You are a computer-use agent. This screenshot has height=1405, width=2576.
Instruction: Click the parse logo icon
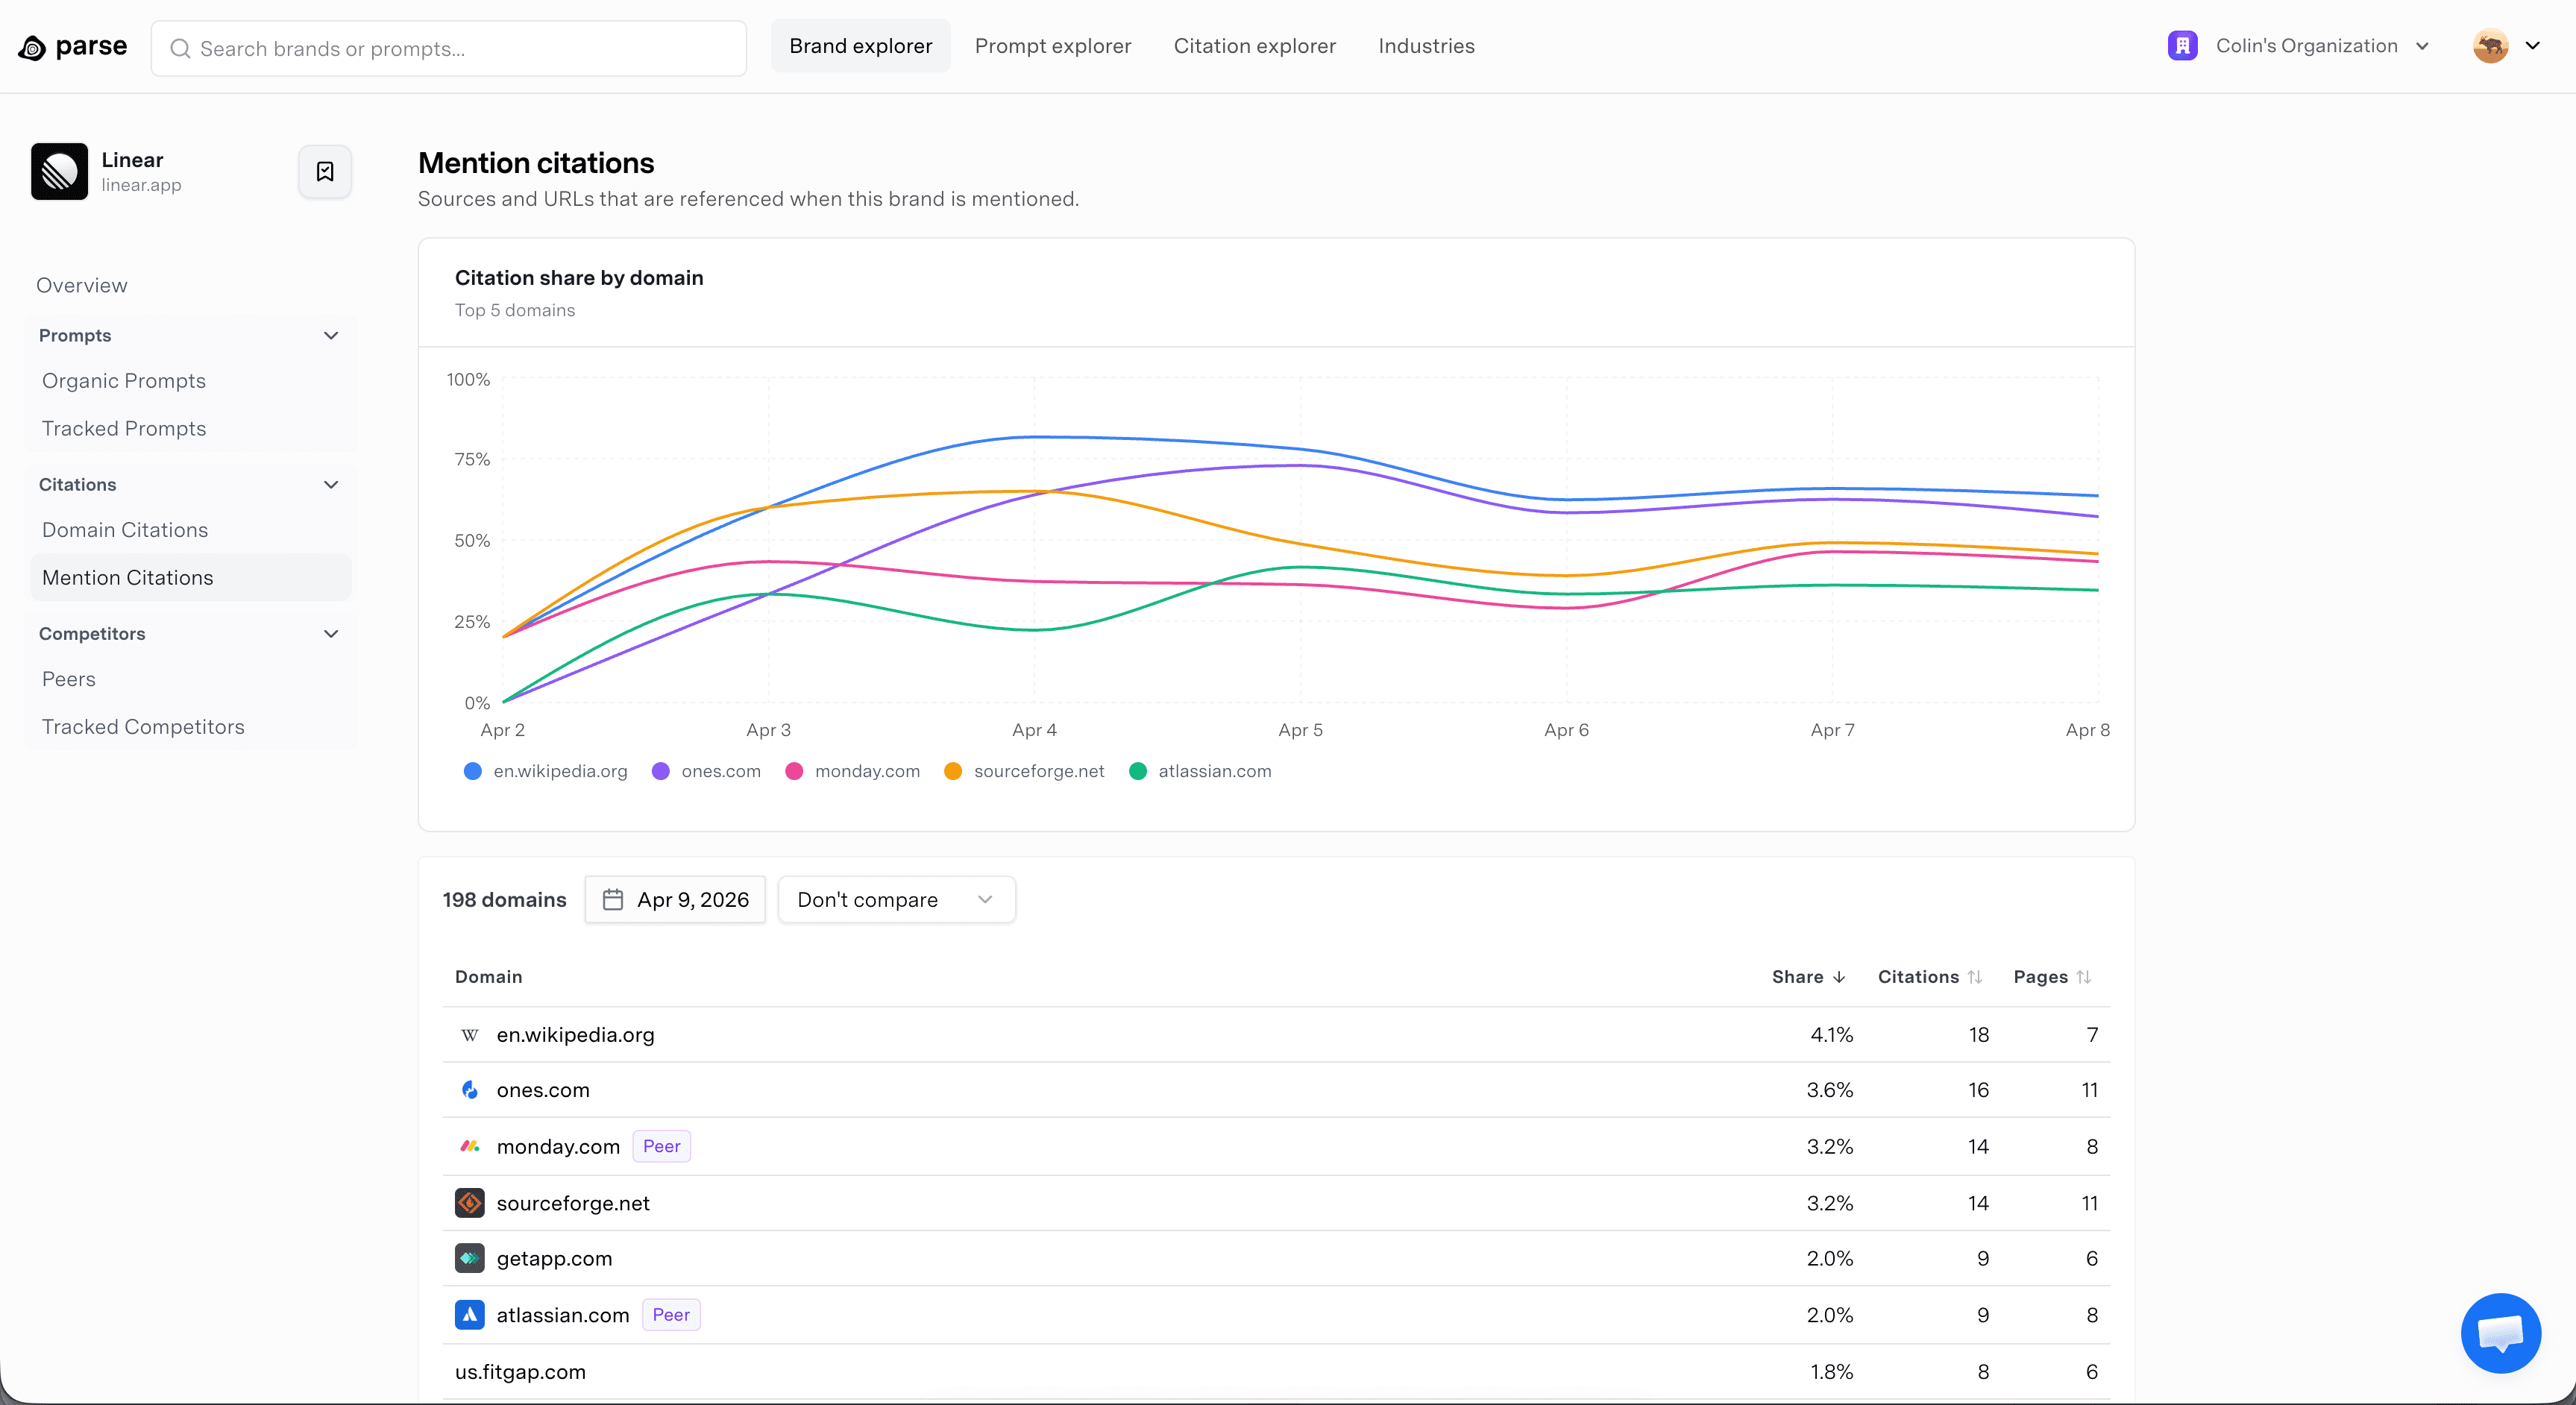pyautogui.click(x=32, y=48)
